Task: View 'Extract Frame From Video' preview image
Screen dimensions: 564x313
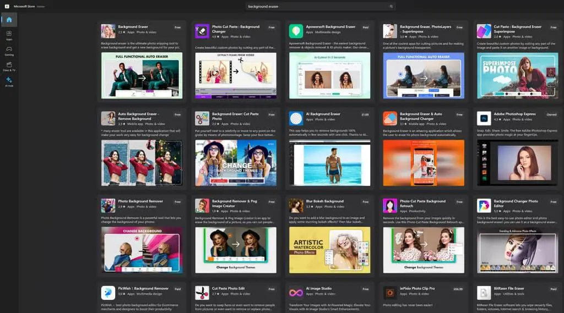Action: click(236, 75)
